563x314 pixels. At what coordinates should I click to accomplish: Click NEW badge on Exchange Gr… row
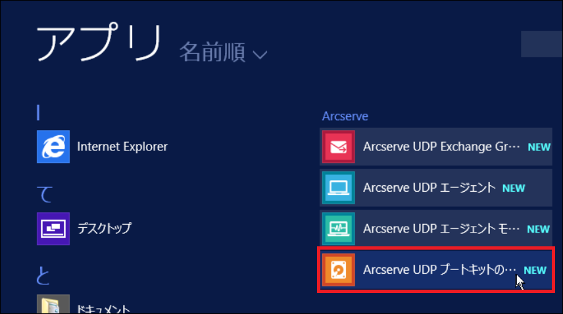pos(539,147)
